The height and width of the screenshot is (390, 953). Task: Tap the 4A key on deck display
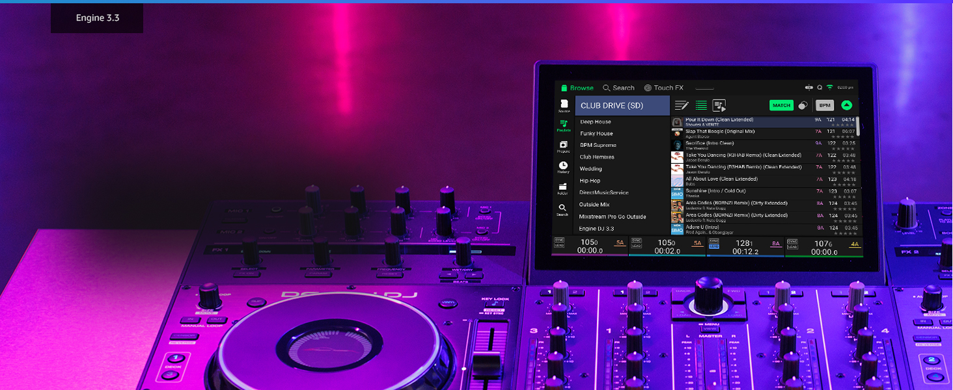pos(855,244)
